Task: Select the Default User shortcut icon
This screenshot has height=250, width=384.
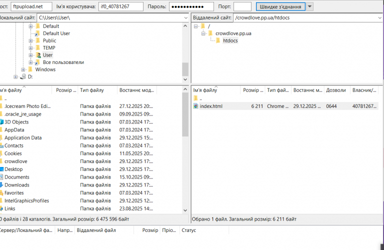Action: point(37,33)
